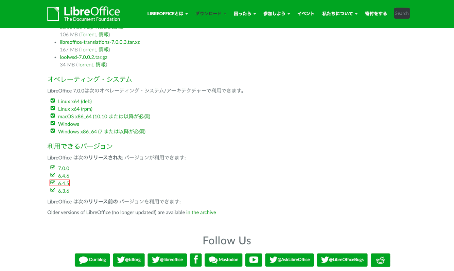454x271 pixels.
Task: Open the @LibreOfficeBugs Twitter button
Action: coord(342,260)
